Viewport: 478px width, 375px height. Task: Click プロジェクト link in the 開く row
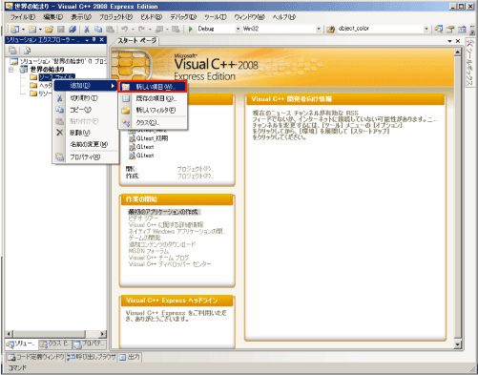coord(196,169)
